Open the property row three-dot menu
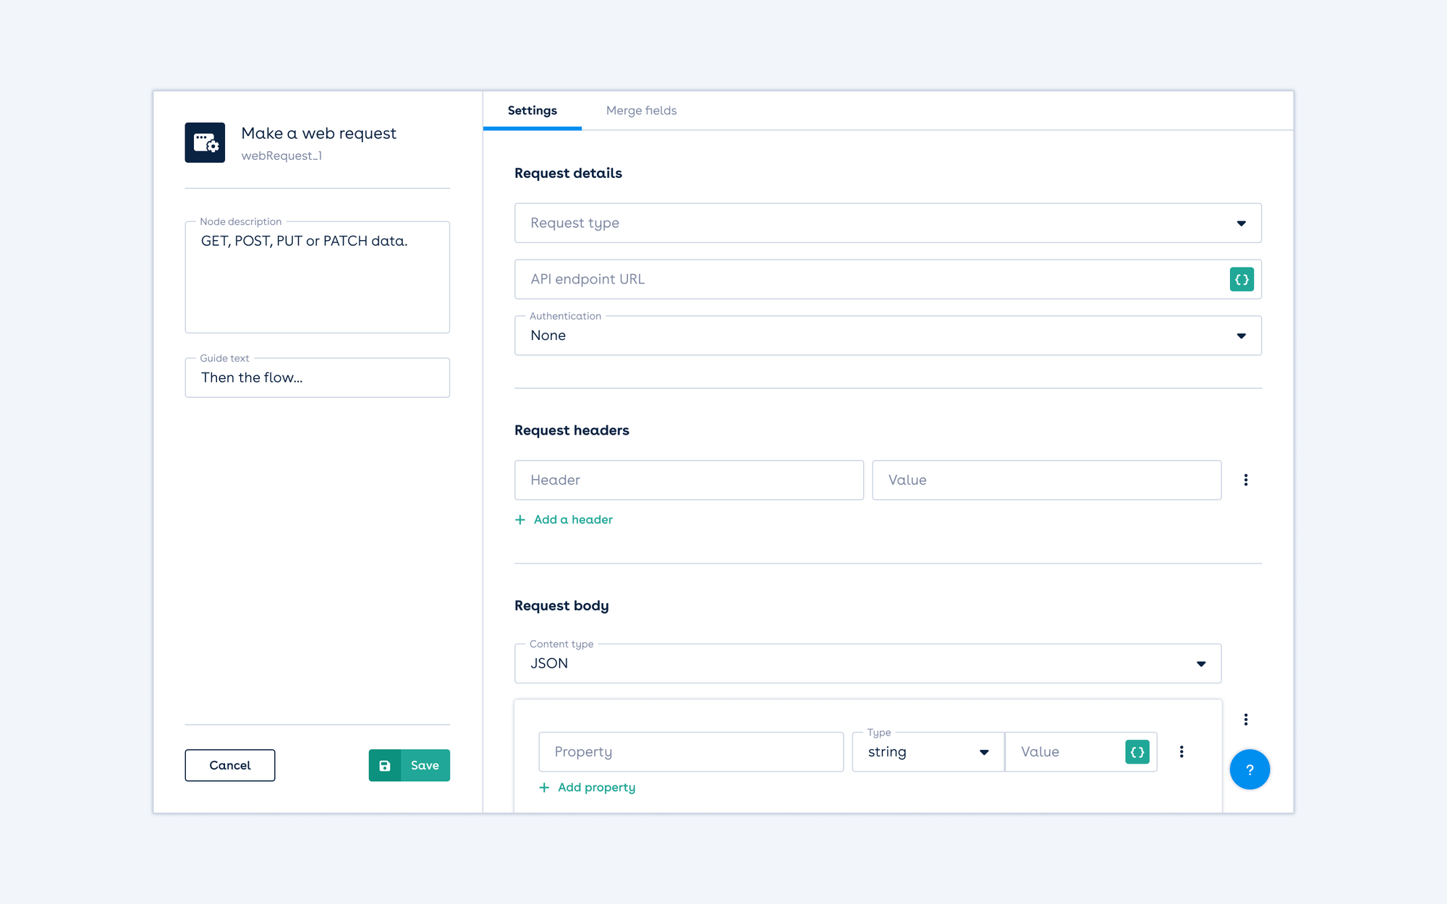 [1181, 752]
